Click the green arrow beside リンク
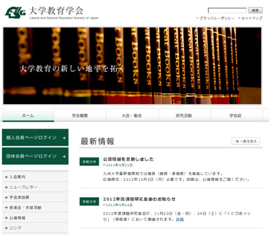 [x=6, y=228]
